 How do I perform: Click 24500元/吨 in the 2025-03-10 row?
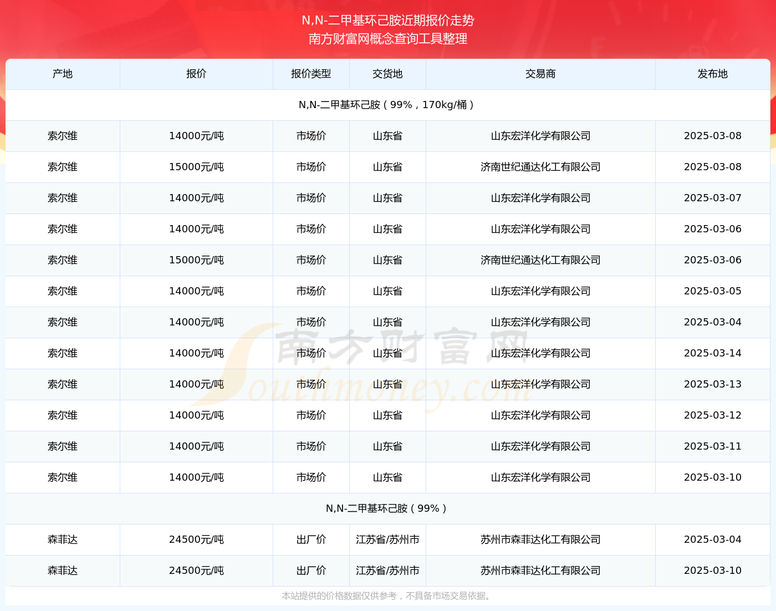196,571
